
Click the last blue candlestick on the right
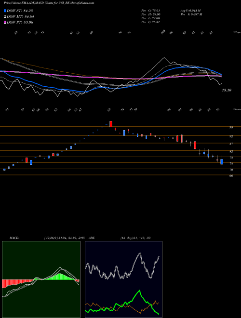(x=222, y=161)
